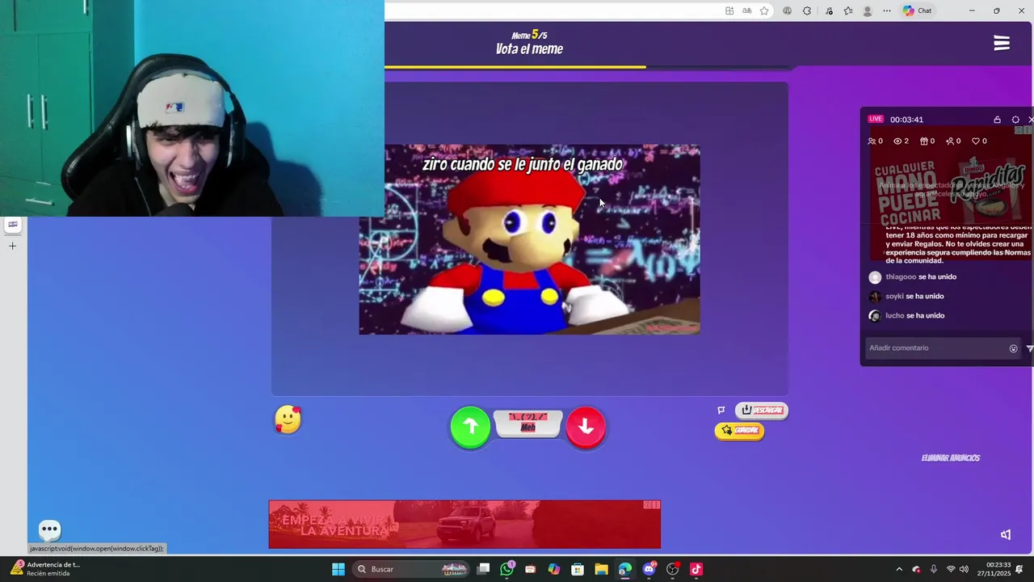Click the flag report icon
This screenshot has width=1034, height=582.
pos(721,410)
